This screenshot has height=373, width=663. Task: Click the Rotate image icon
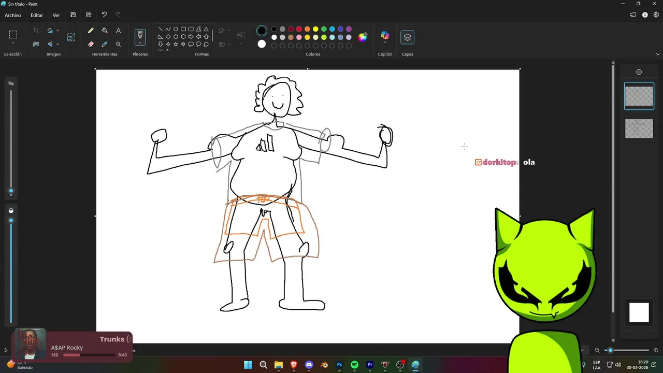pos(50,31)
